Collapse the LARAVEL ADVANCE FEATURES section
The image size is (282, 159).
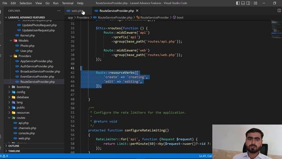tap(26, 18)
